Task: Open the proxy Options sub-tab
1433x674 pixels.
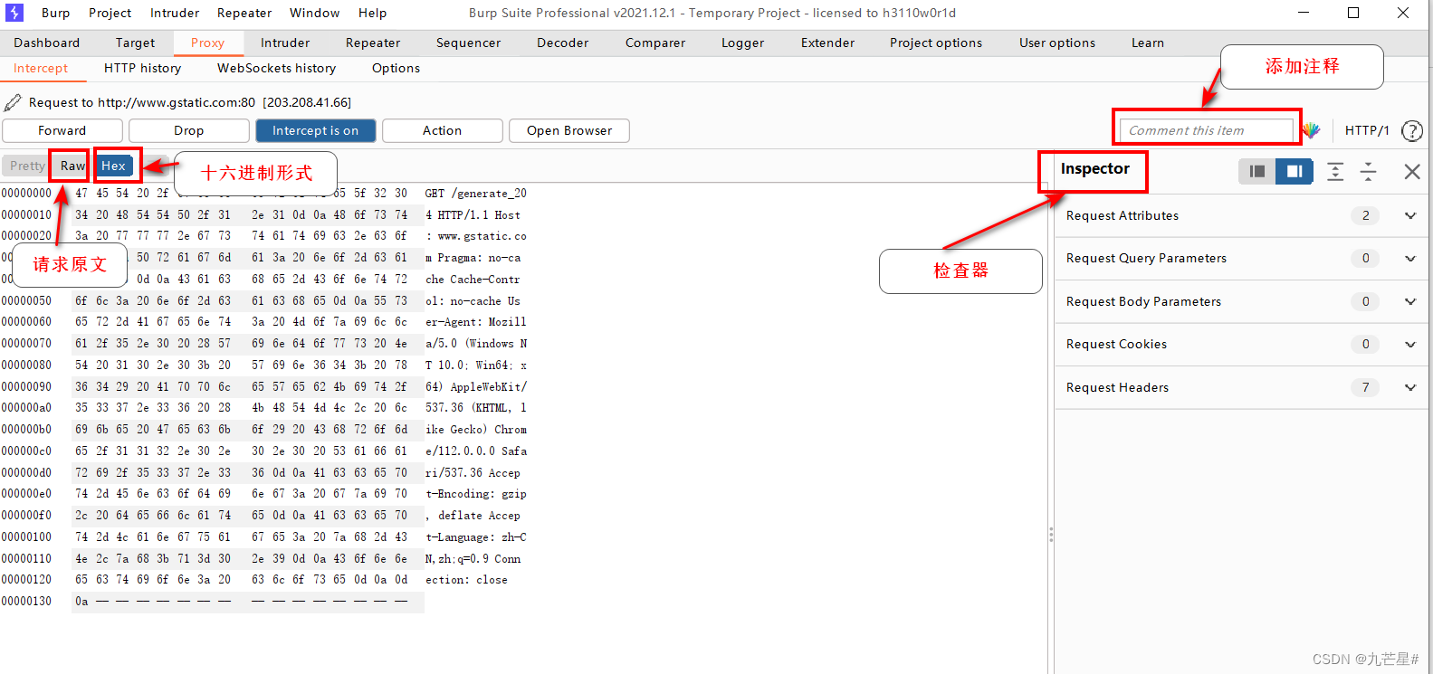Action: point(396,68)
